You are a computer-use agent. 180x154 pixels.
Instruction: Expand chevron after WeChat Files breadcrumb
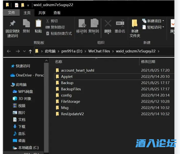[x=113, y=51]
